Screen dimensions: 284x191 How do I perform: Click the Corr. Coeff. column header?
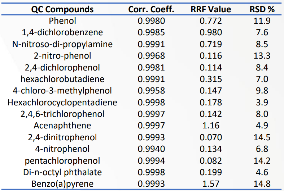click(x=151, y=9)
